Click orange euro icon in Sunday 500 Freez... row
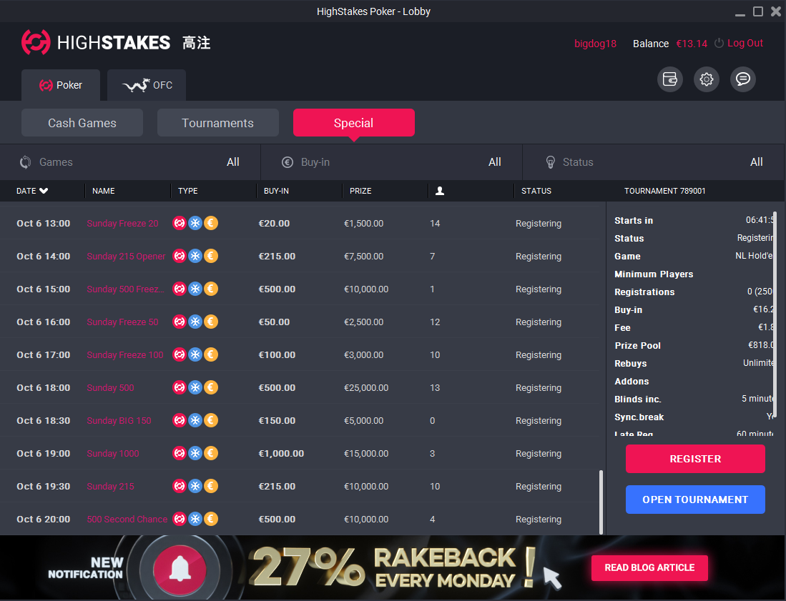This screenshot has height=601, width=786. point(211,289)
